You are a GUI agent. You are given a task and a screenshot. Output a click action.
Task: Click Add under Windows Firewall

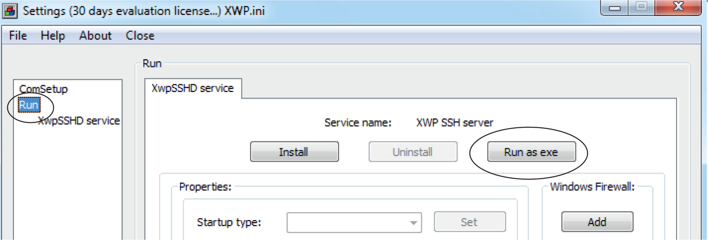pos(597,222)
